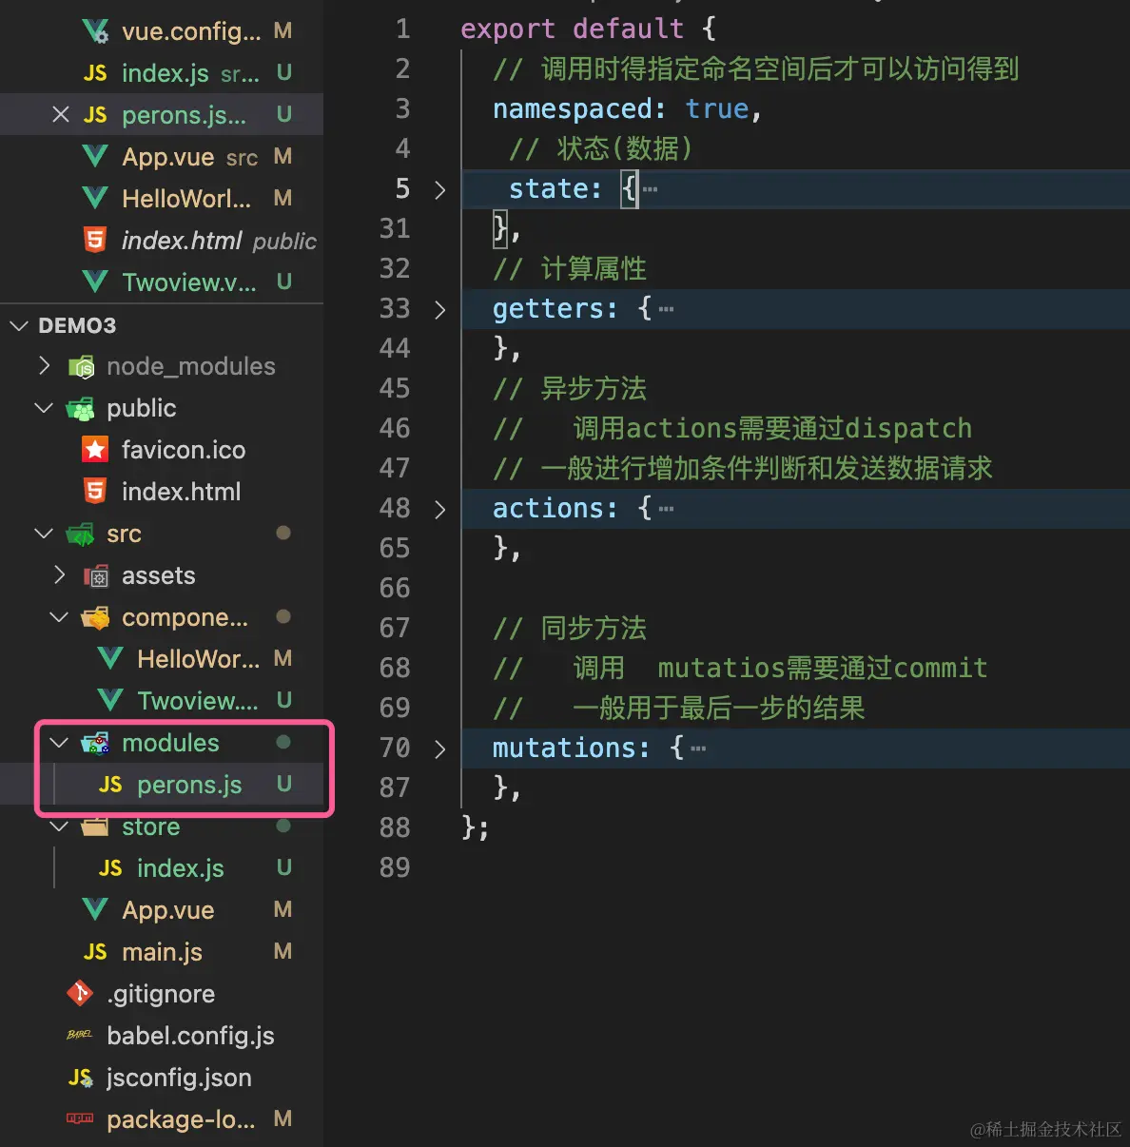The image size is (1130, 1147).
Task: Expand the folded state block
Action: click(x=439, y=189)
